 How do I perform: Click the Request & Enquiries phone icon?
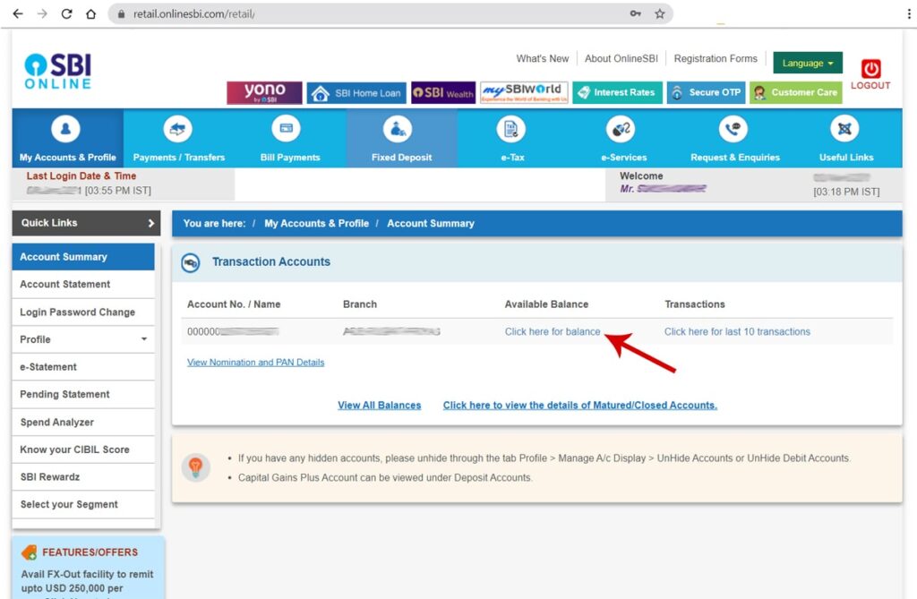733,129
